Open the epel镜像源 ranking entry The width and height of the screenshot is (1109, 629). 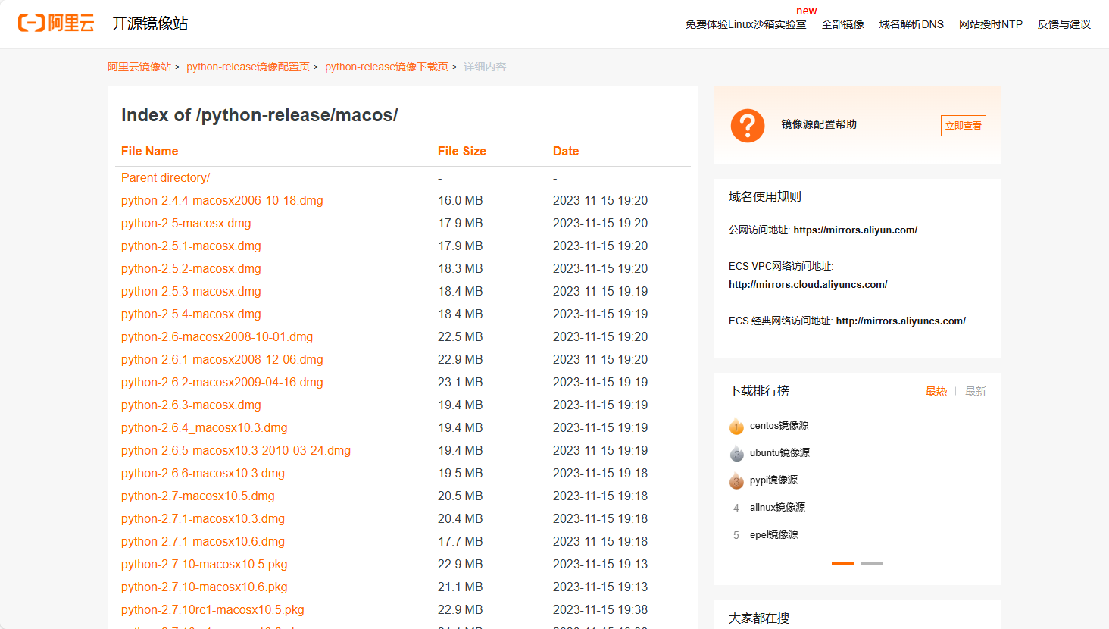point(773,535)
